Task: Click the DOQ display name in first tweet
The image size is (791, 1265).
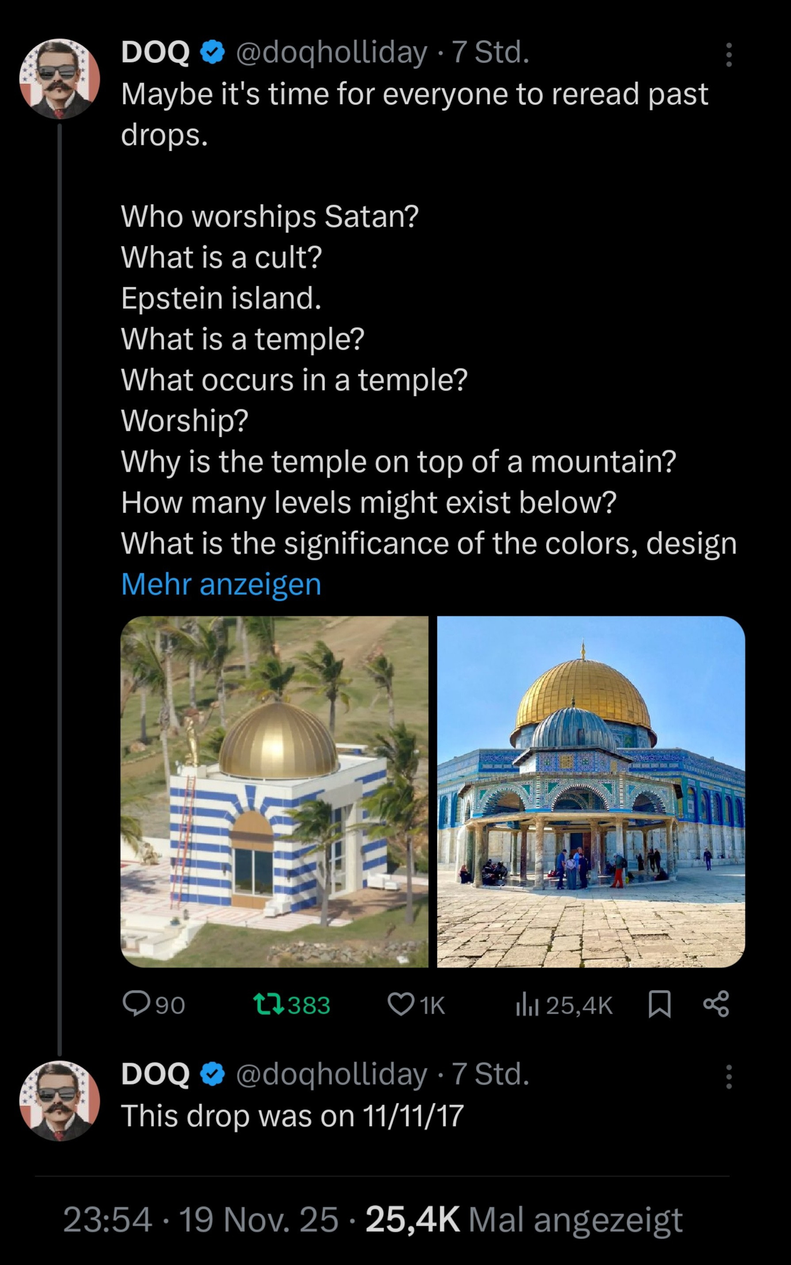Action: (155, 53)
